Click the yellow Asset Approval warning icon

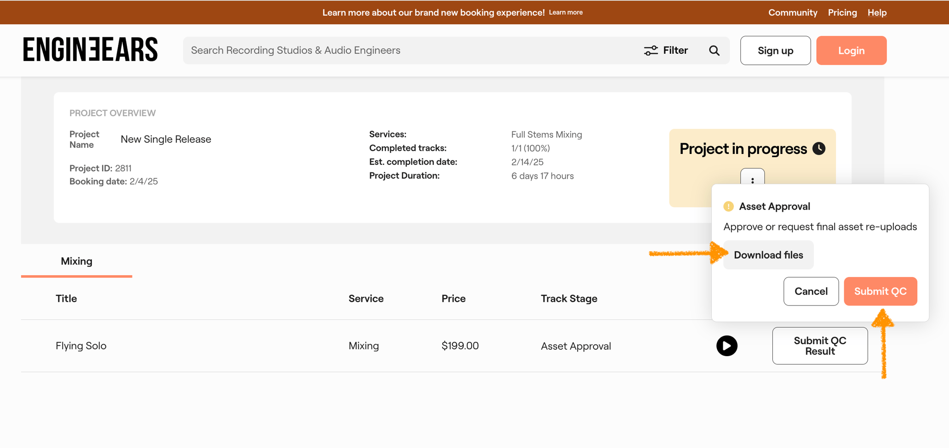[728, 206]
